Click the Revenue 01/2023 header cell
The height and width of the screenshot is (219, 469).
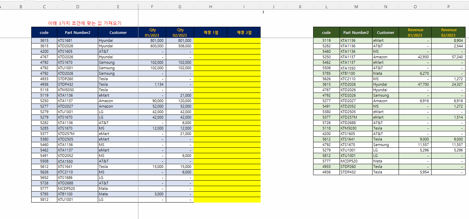click(x=415, y=33)
